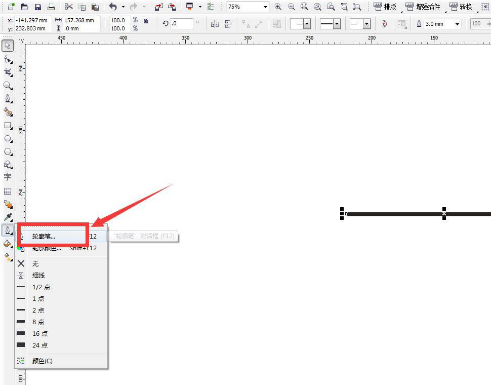Click the 增强插件 toolbar button
The height and width of the screenshot is (385, 491).
423,7
